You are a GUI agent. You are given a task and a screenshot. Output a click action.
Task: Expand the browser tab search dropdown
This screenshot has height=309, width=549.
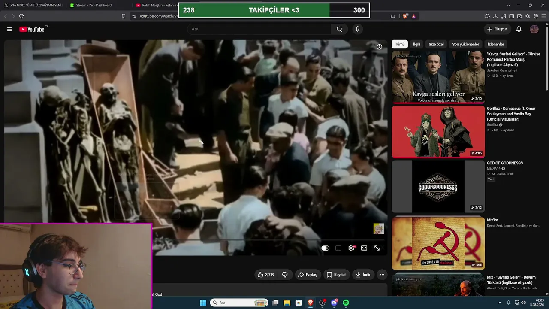(x=508, y=5)
